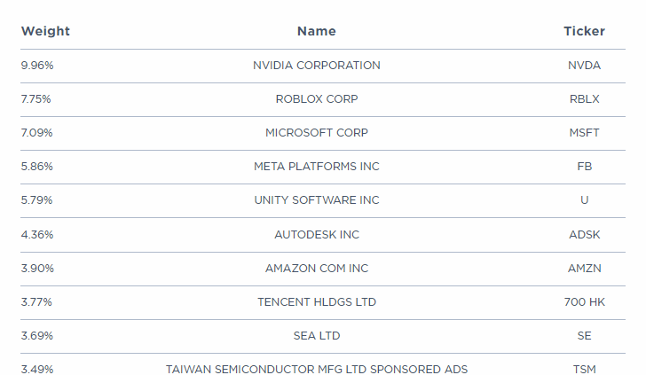Select the ROBLOX CORP name cell
The height and width of the screenshot is (375, 646).
(316, 99)
